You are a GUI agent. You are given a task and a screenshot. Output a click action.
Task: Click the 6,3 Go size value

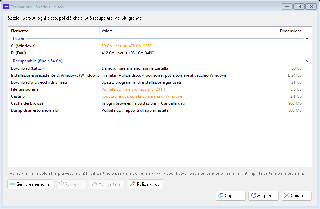click(296, 89)
